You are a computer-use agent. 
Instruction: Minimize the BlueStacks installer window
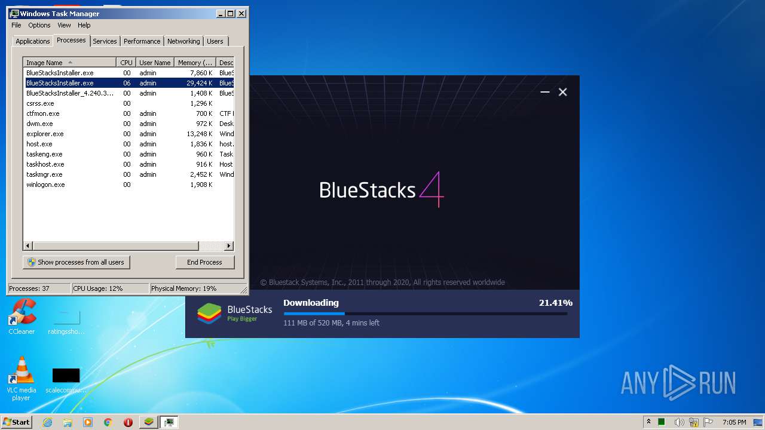point(544,92)
